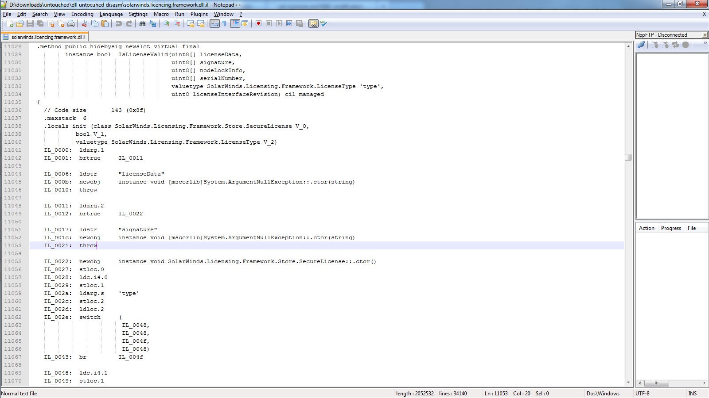Open the Plugins menu
This screenshot has height=398, width=709.
click(199, 14)
